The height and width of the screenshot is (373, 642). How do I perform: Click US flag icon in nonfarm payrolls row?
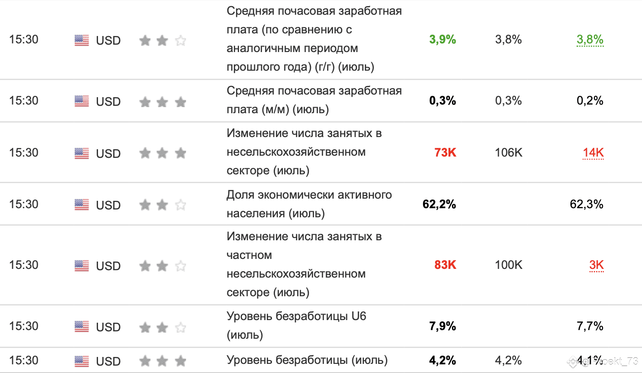82,153
